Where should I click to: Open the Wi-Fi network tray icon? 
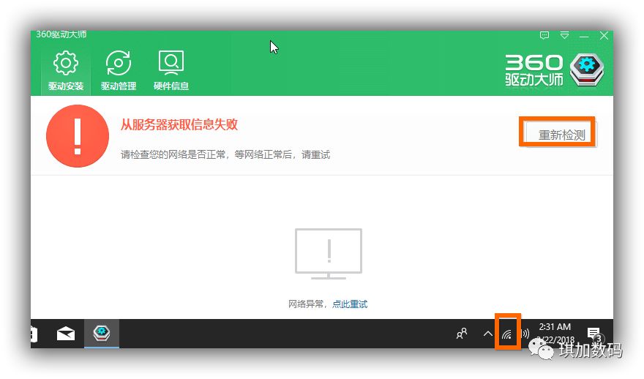tap(507, 334)
